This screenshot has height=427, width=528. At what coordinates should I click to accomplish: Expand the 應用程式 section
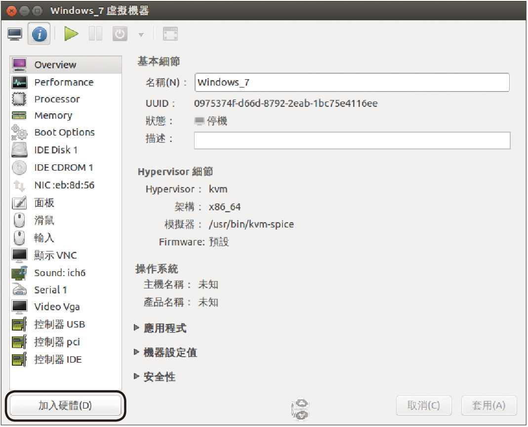coord(136,328)
